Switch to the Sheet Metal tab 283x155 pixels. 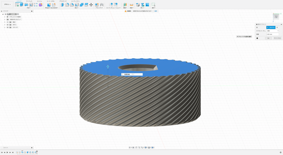[x=51, y=1]
